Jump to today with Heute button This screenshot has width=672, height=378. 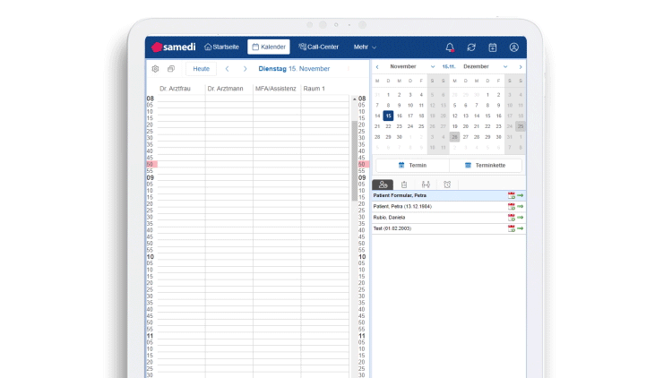click(201, 69)
